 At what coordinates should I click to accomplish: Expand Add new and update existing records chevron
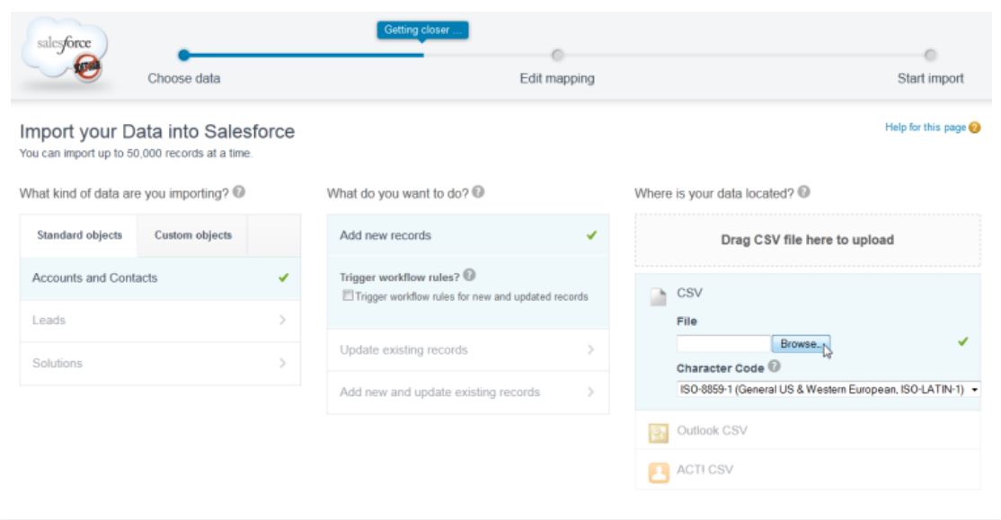point(590,392)
